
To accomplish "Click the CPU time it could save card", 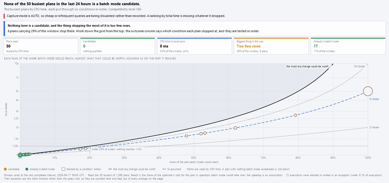I will tap(195, 46).
